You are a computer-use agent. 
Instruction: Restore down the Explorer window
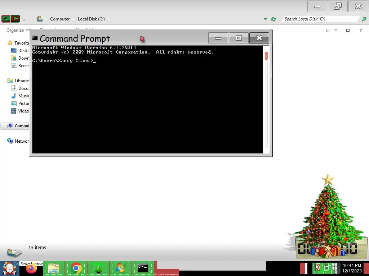pos(338,6)
